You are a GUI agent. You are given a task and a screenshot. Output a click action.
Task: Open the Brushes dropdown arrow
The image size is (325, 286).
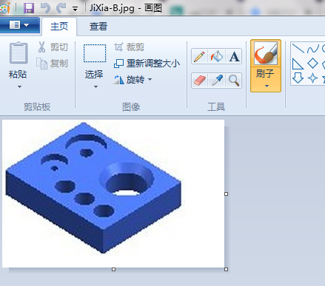(267, 86)
